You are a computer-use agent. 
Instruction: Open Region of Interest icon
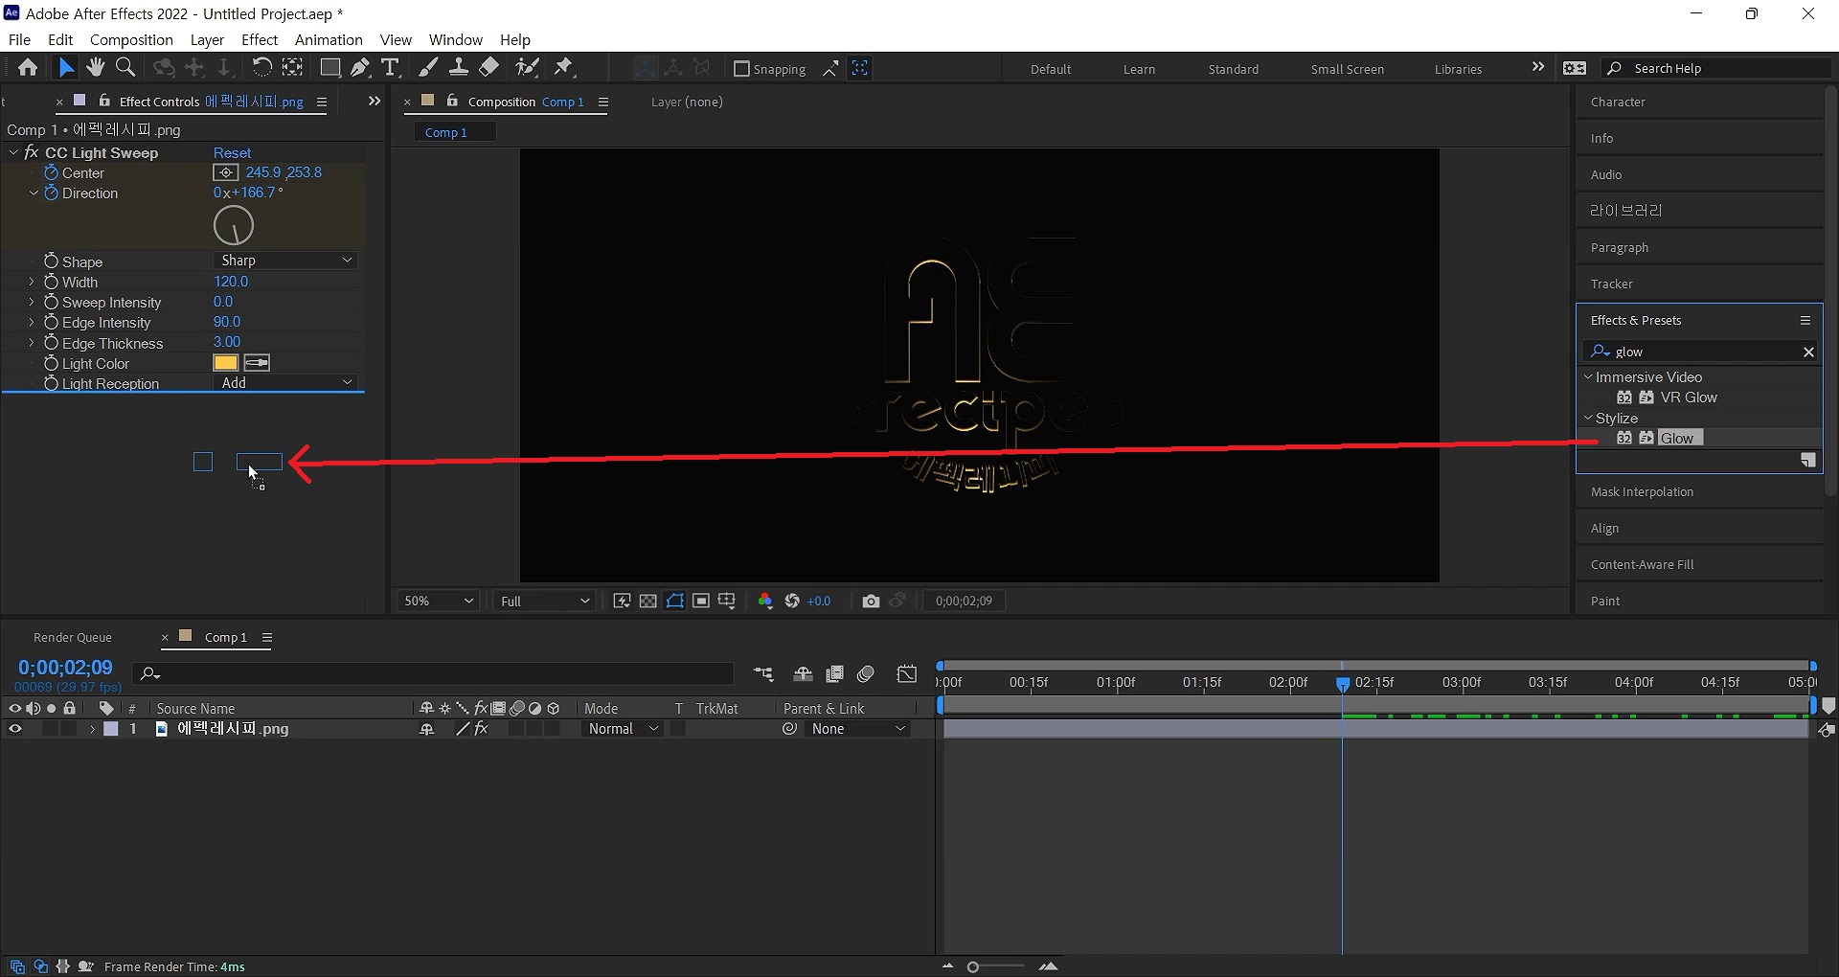701,601
